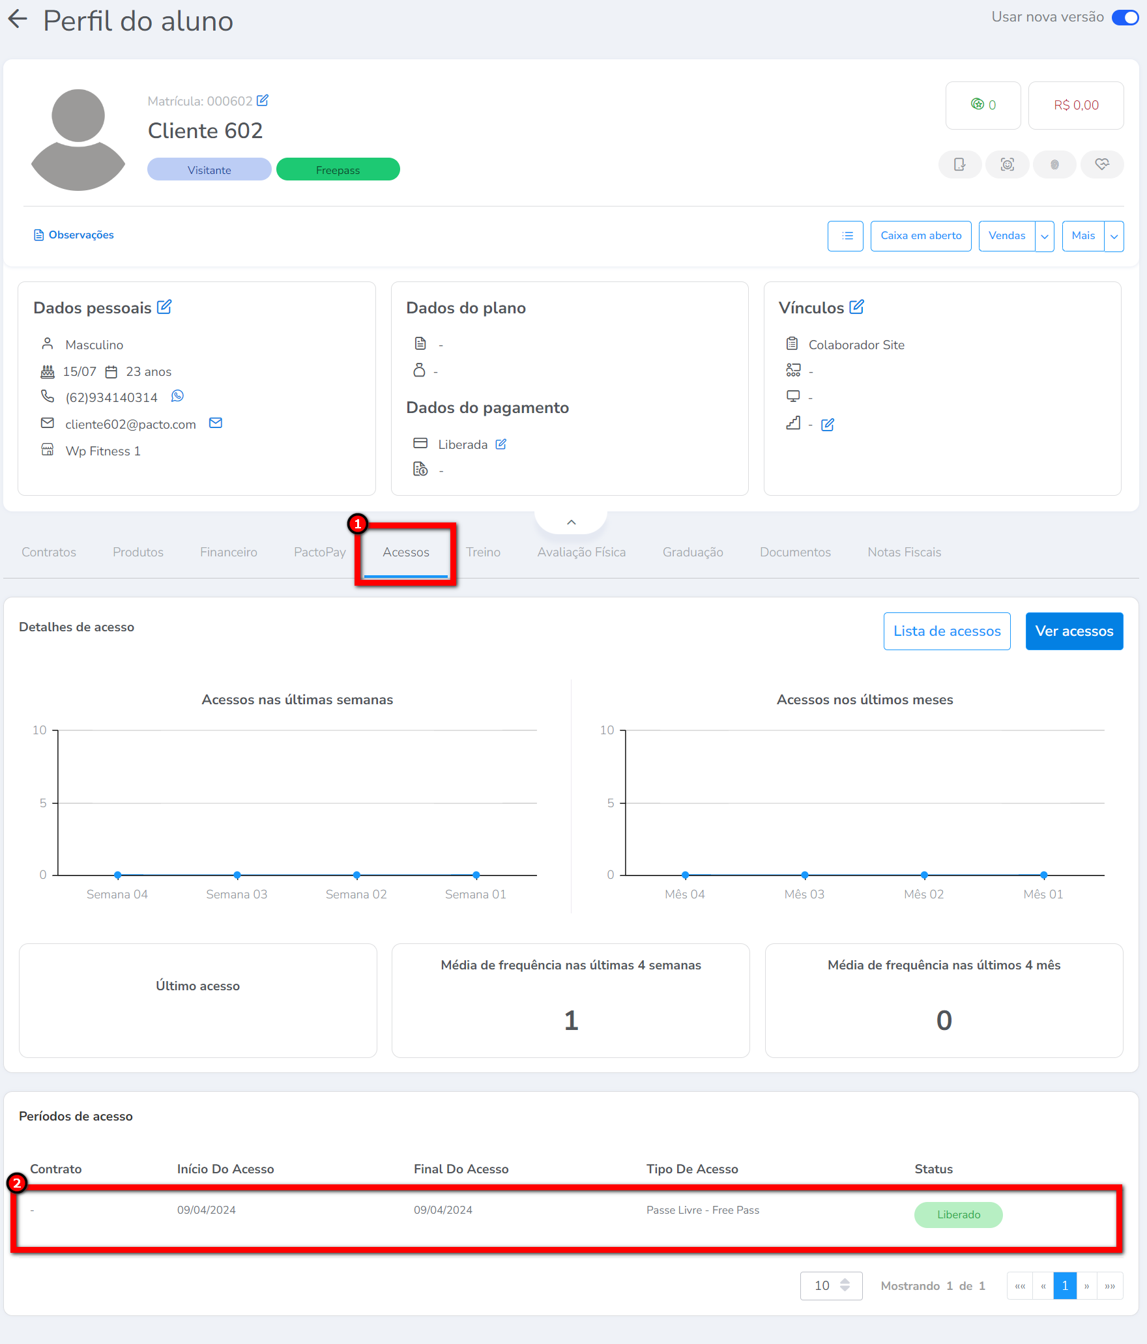
Task: Expand the Mais dropdown arrow
Action: [x=1114, y=236]
